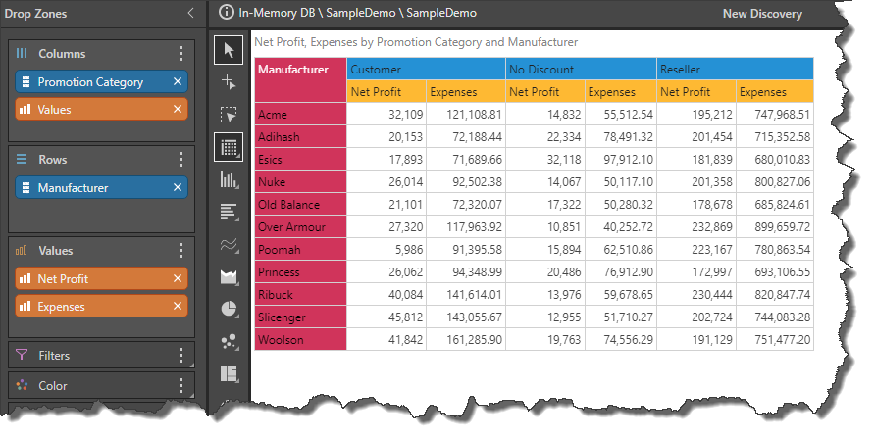The height and width of the screenshot is (439, 875).
Task: Open the Columns zone options menu
Action: point(180,54)
